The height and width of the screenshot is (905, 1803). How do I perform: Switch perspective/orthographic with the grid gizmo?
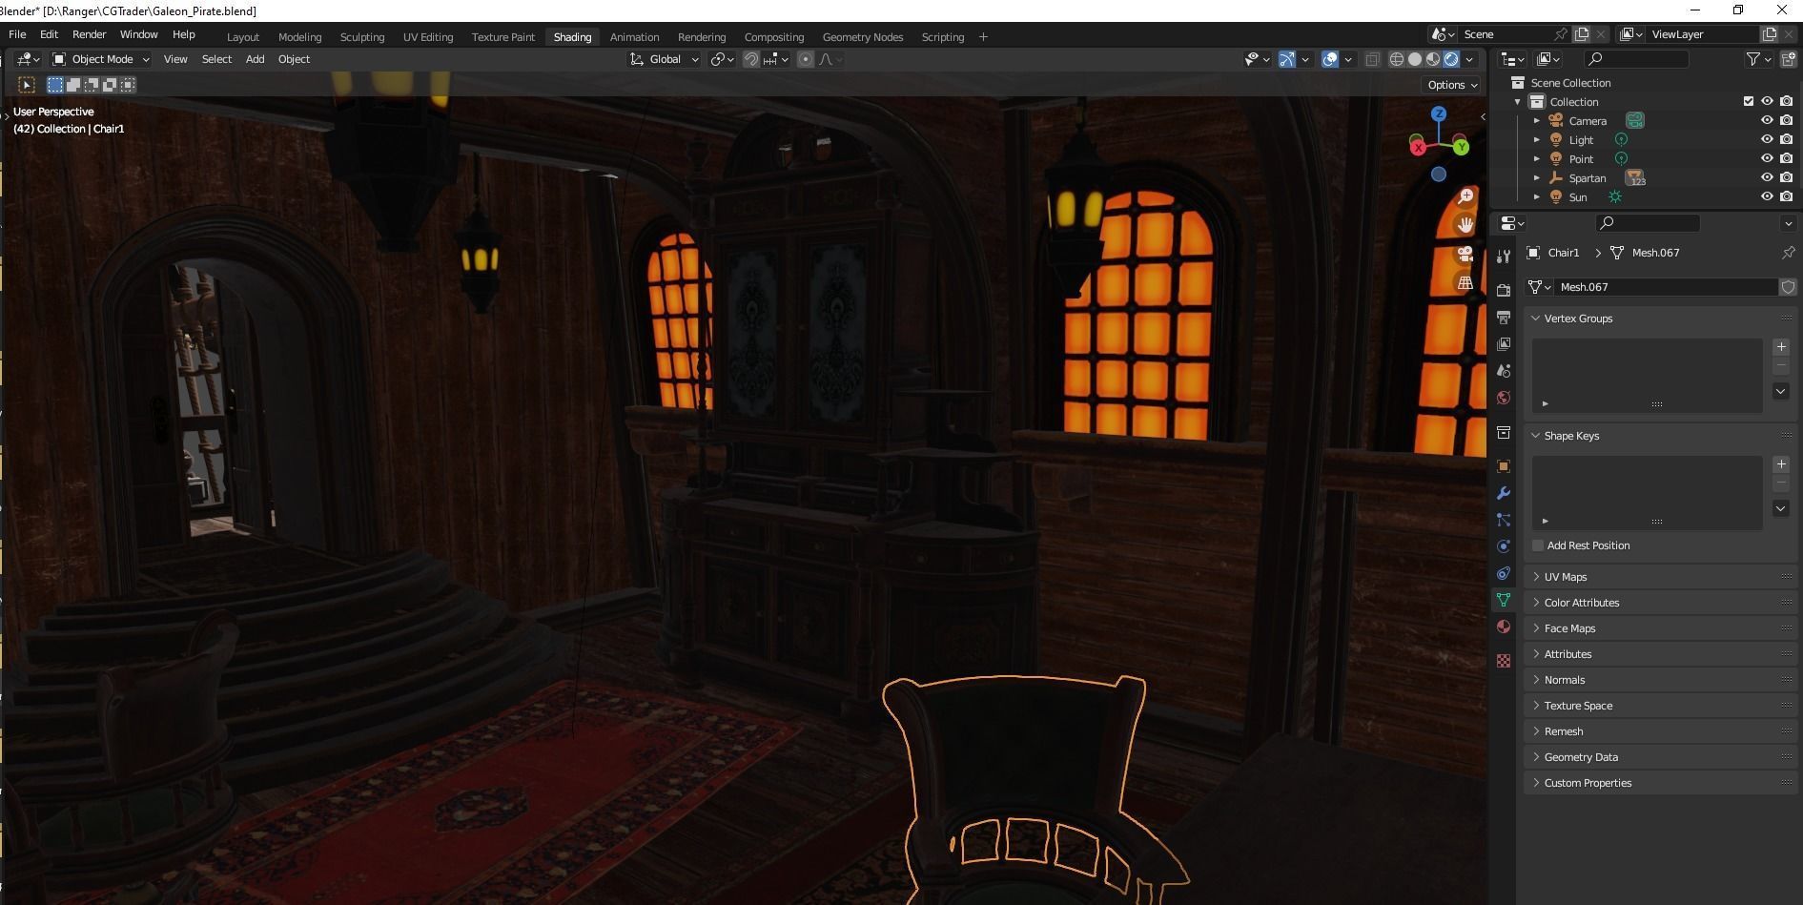1465,283
